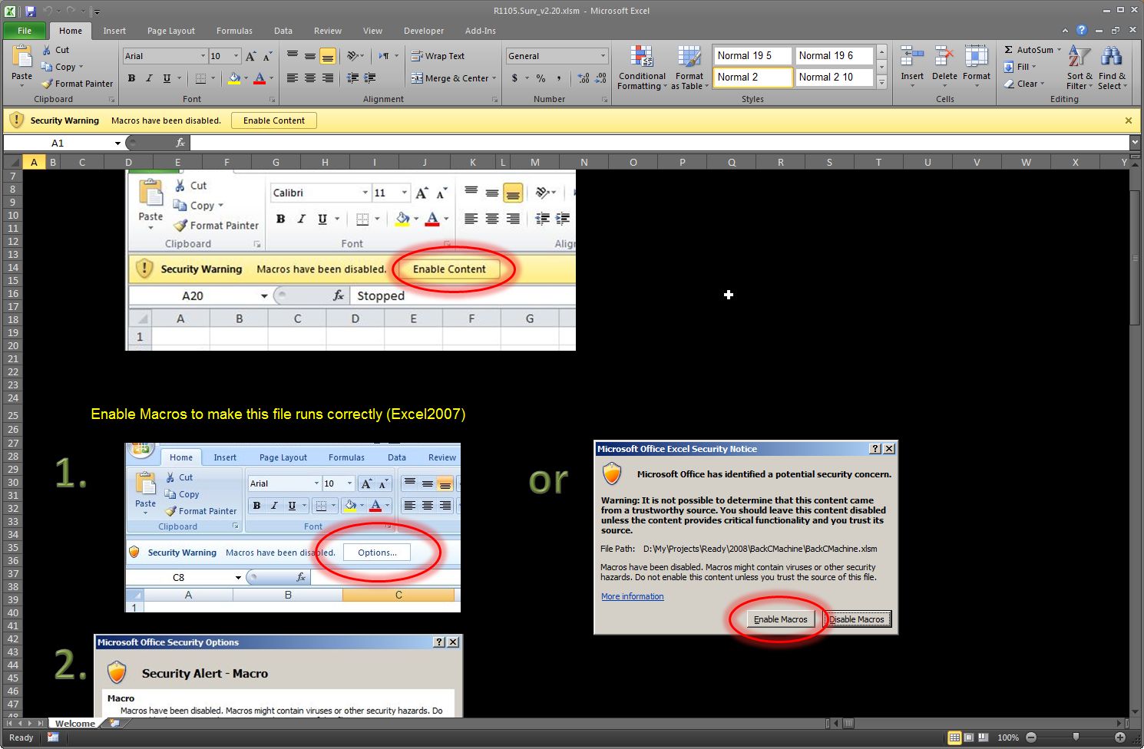
Task: Toggle Align Text Right
Action: coord(328,78)
